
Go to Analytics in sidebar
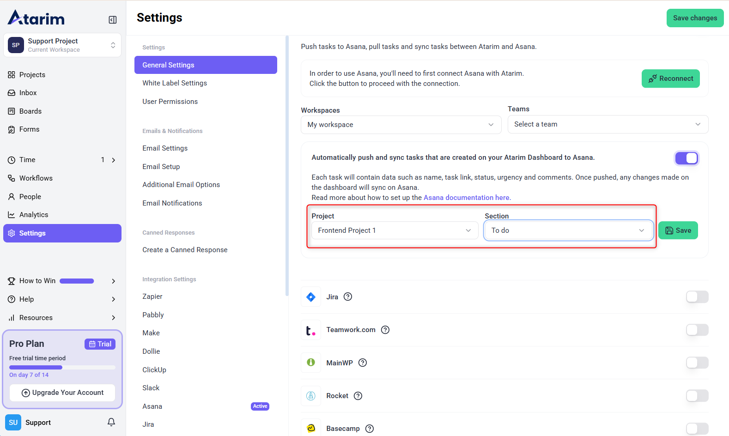point(34,215)
